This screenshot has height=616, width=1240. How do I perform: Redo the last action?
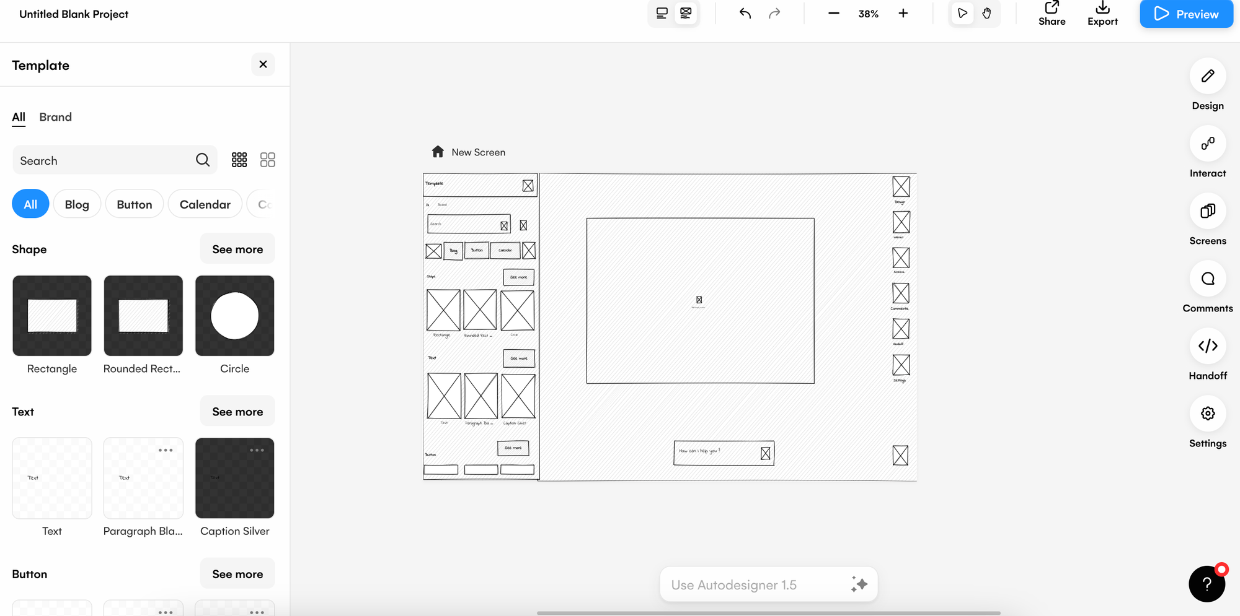pos(774,14)
